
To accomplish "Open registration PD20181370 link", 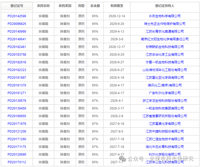I will coord(17,85).
